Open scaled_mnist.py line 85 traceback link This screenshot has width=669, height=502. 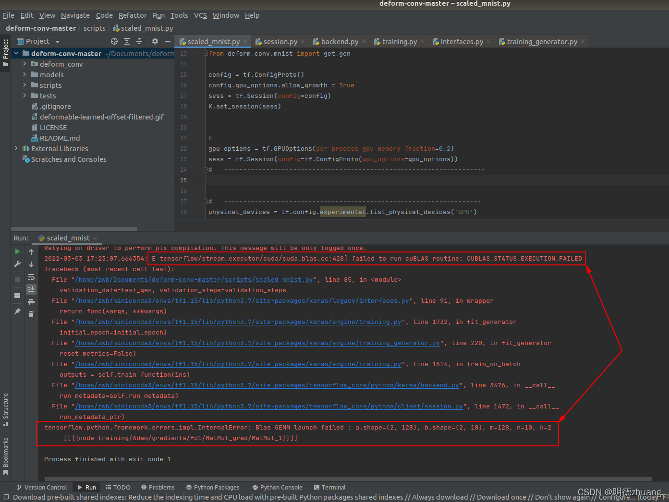[194, 280]
